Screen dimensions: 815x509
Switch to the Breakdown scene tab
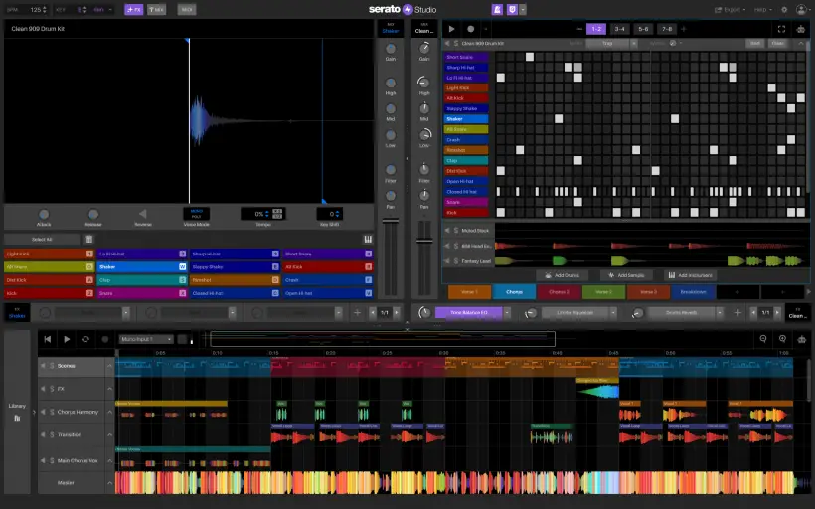coord(693,292)
